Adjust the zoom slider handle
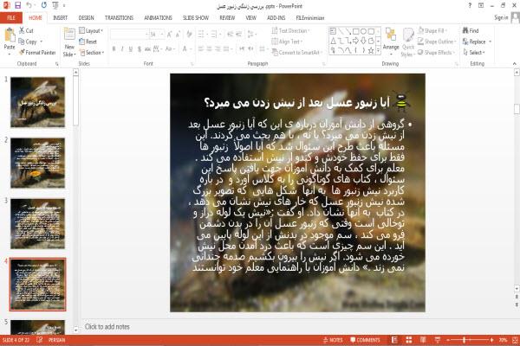520x346 pixels. tap(465, 340)
